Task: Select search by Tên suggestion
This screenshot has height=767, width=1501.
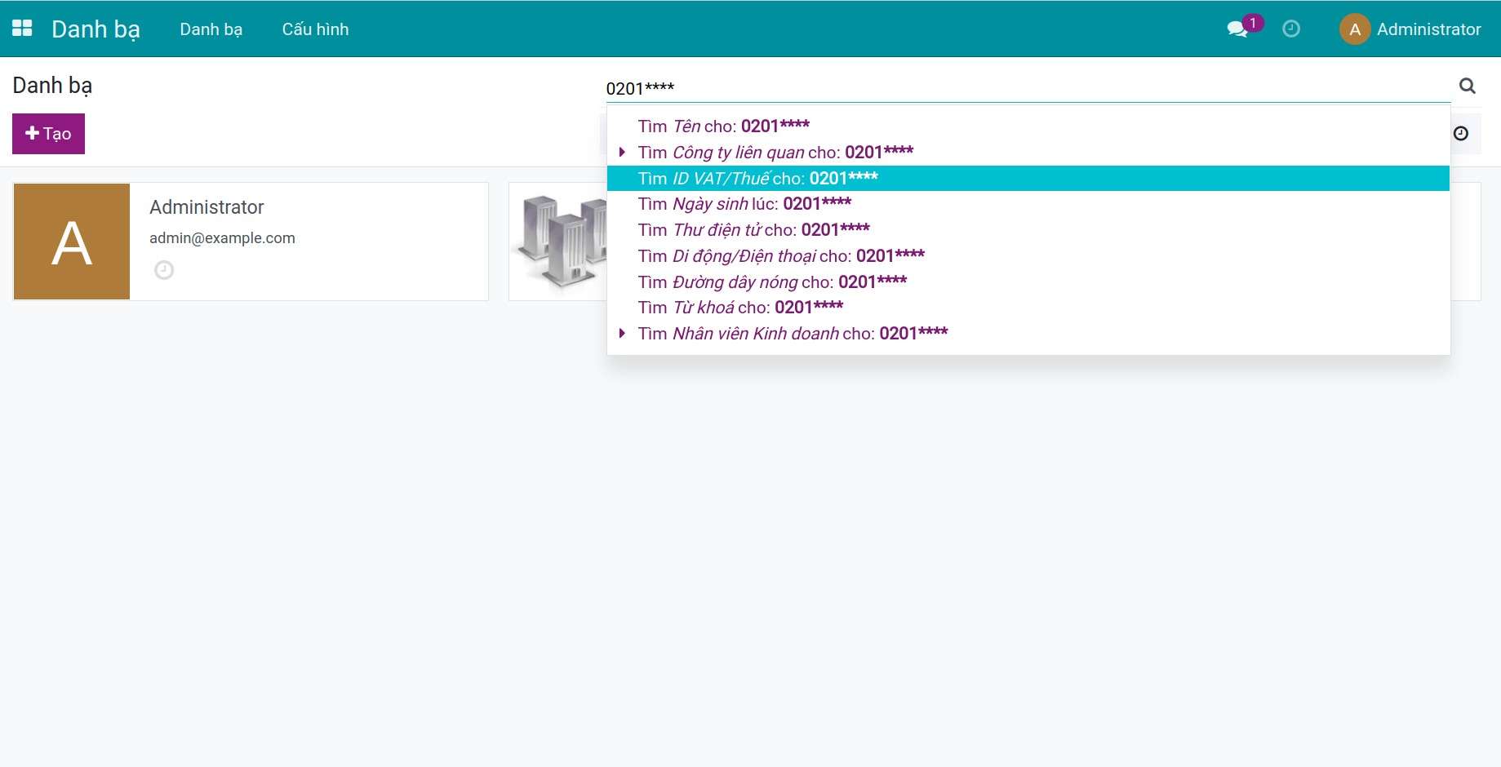Action: pos(723,126)
